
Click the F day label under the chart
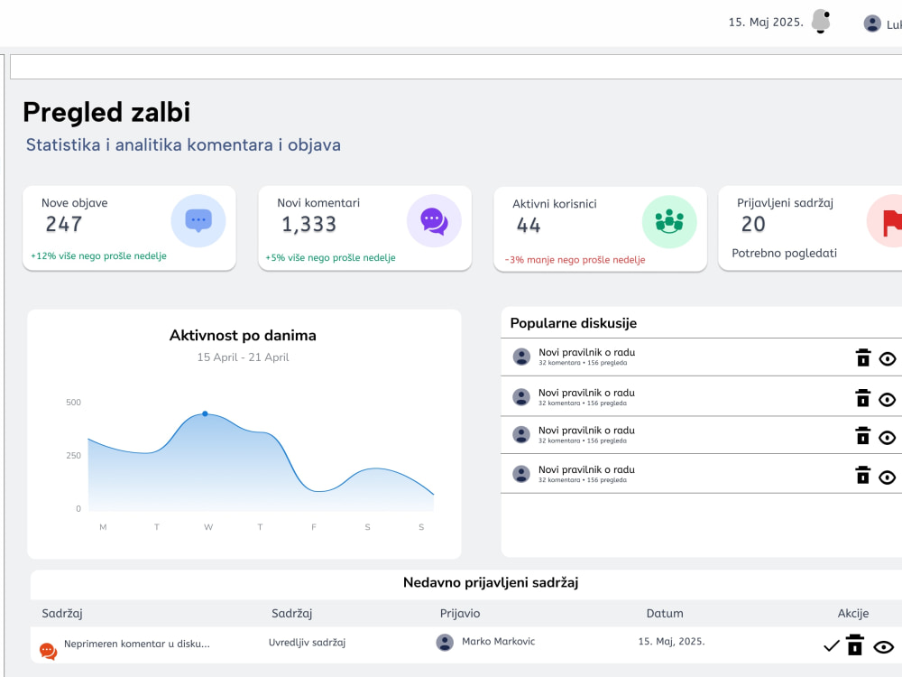tap(314, 527)
